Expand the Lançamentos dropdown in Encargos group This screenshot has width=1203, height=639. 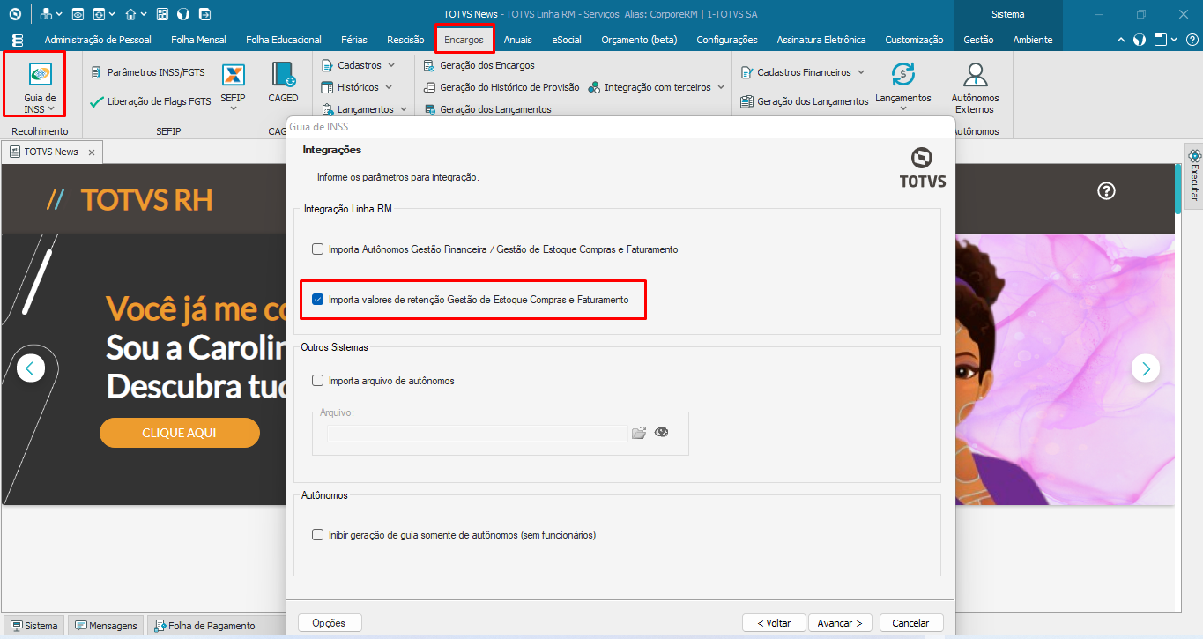(x=404, y=109)
